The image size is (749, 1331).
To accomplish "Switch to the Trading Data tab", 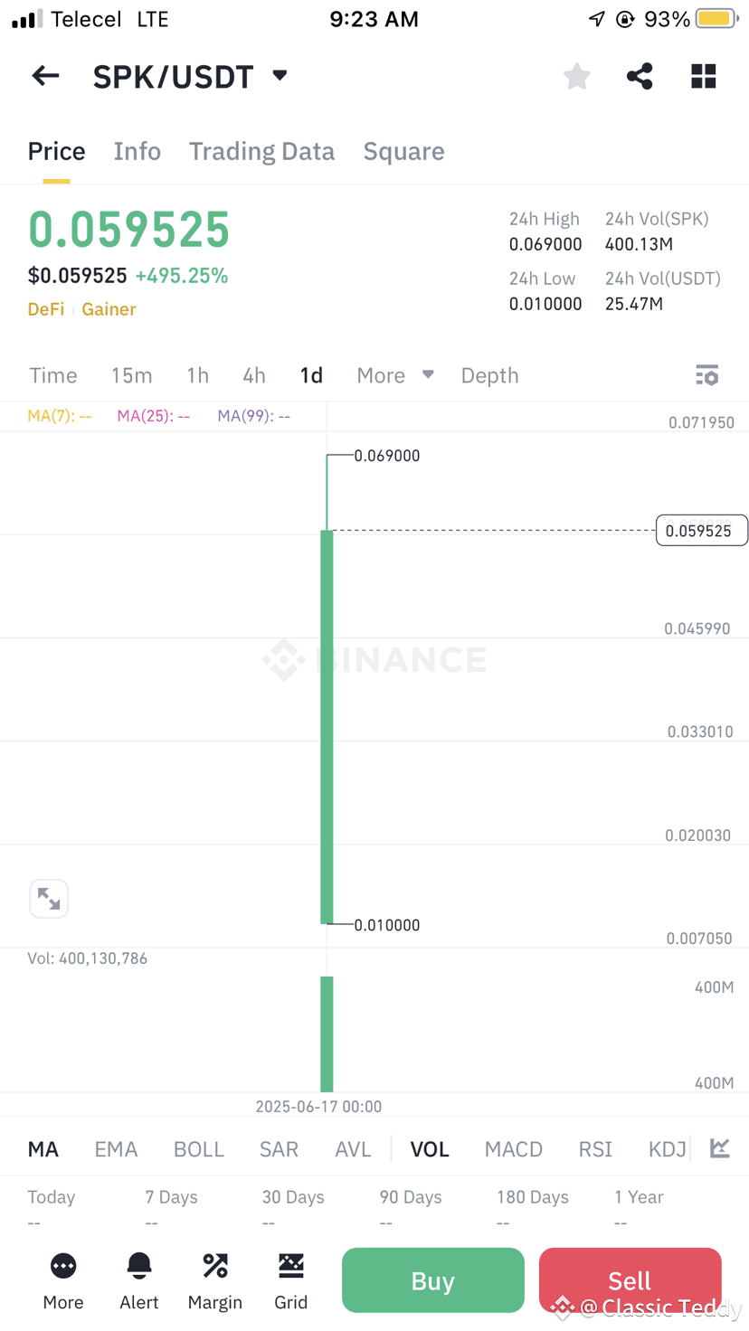I will (x=261, y=151).
